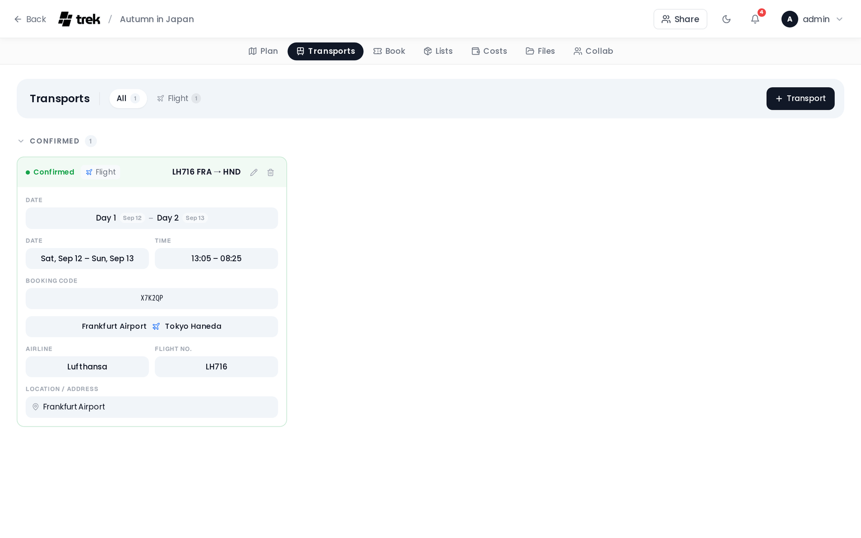Click the Confirmed status badge
861x538 pixels.
coord(50,172)
